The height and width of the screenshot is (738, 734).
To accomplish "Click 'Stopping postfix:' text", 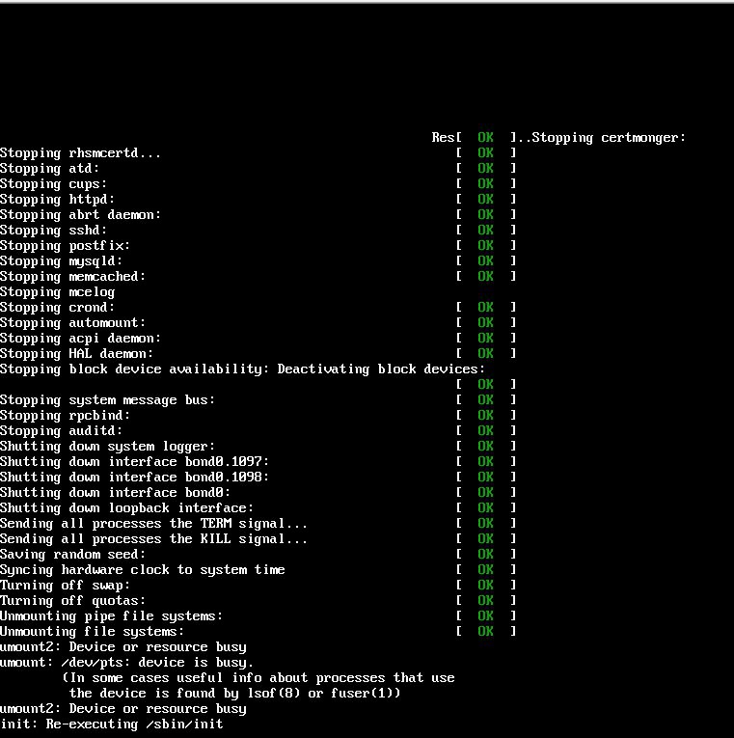I will (65, 246).
